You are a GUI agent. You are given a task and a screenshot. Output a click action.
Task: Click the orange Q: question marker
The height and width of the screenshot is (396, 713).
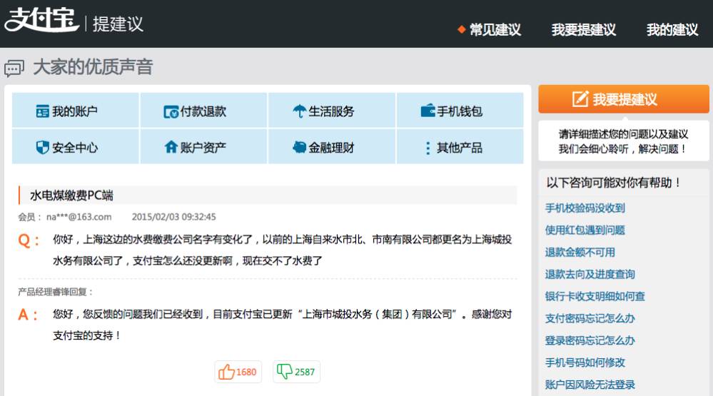coord(29,240)
